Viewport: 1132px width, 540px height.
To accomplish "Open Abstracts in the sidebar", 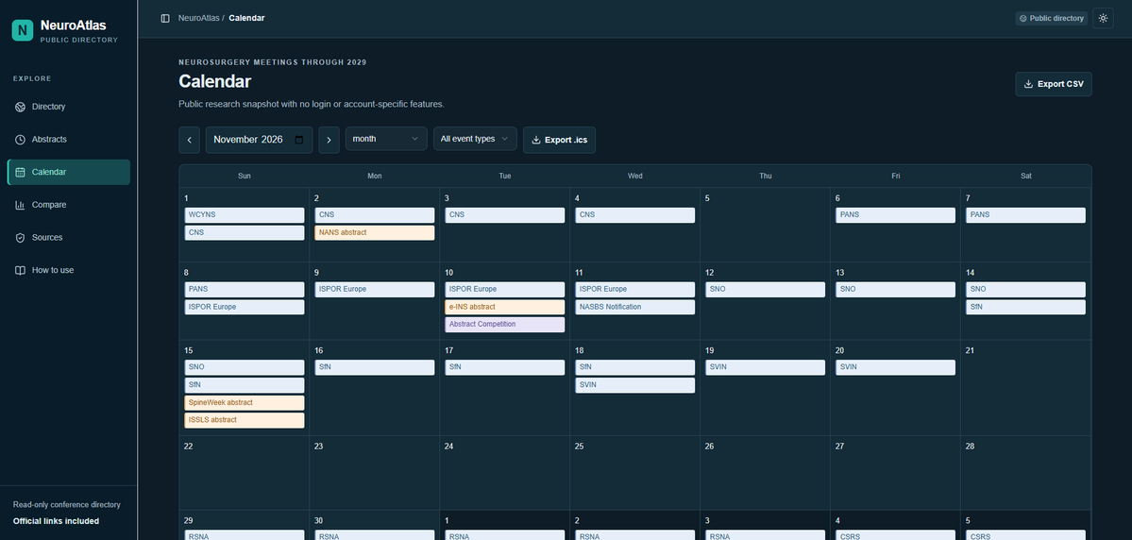I will pos(69,140).
